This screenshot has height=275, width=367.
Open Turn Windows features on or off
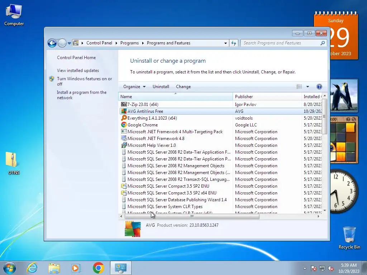(x=85, y=81)
